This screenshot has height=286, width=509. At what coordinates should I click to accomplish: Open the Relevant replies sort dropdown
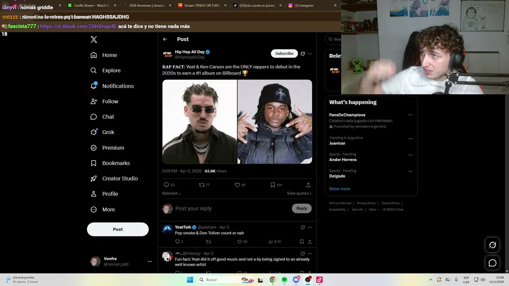tap(171, 193)
